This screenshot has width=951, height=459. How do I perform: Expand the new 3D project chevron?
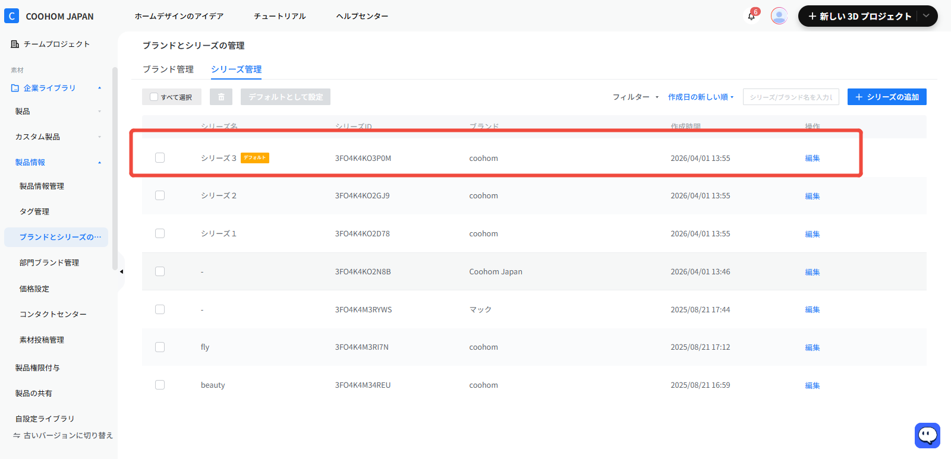926,16
